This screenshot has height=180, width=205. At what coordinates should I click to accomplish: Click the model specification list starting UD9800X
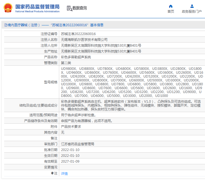coord(132,82)
